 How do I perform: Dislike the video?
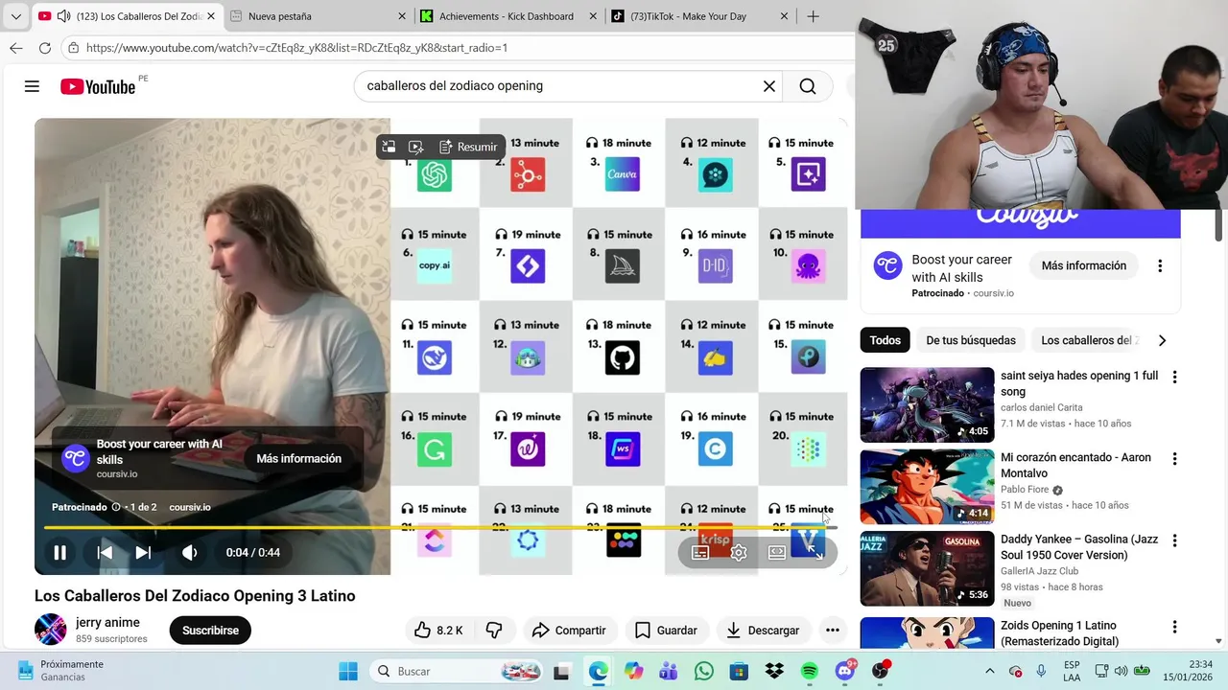pos(494,630)
